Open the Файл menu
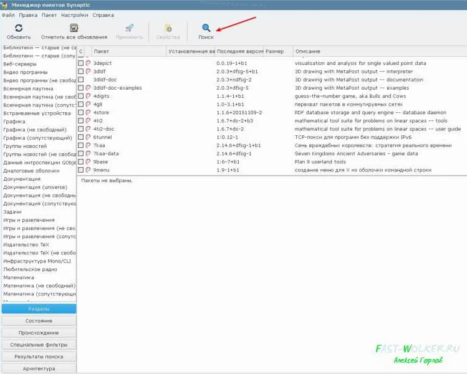 click(8, 15)
